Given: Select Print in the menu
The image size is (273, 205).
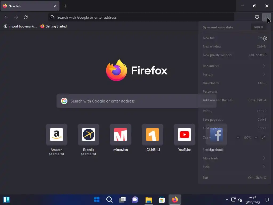Looking at the screenshot, I should coord(234,111).
